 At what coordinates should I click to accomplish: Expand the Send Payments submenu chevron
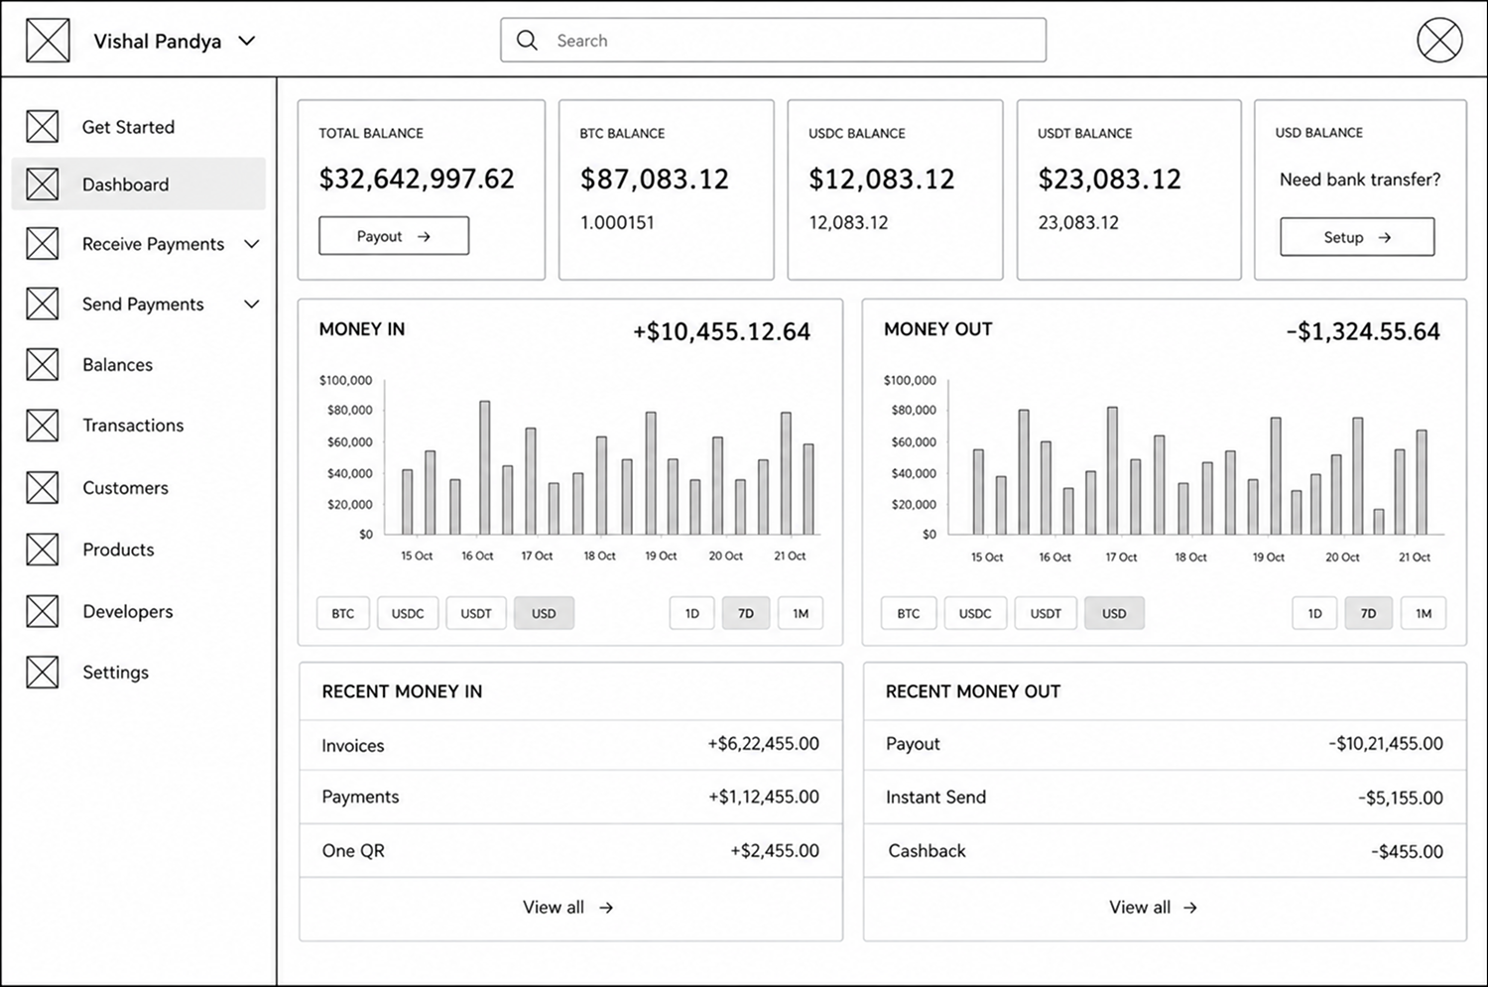(252, 305)
